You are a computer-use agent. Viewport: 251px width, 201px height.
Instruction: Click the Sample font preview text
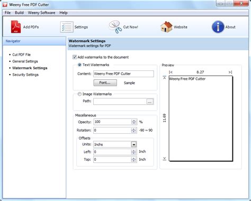pos(129,83)
